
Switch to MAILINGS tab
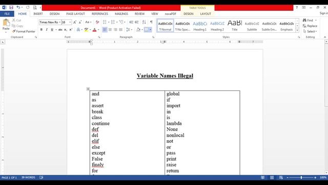[121, 14]
